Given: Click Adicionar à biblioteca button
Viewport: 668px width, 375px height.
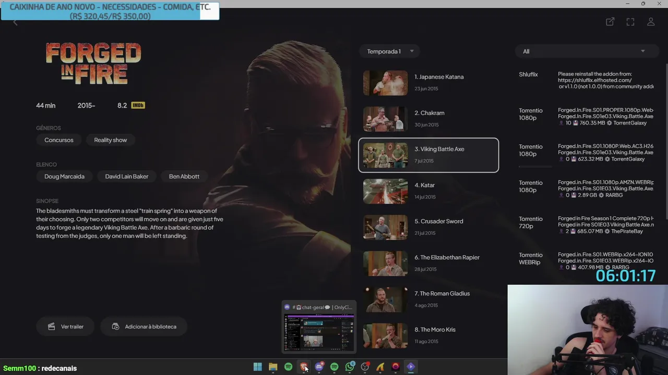Looking at the screenshot, I should [144, 327].
